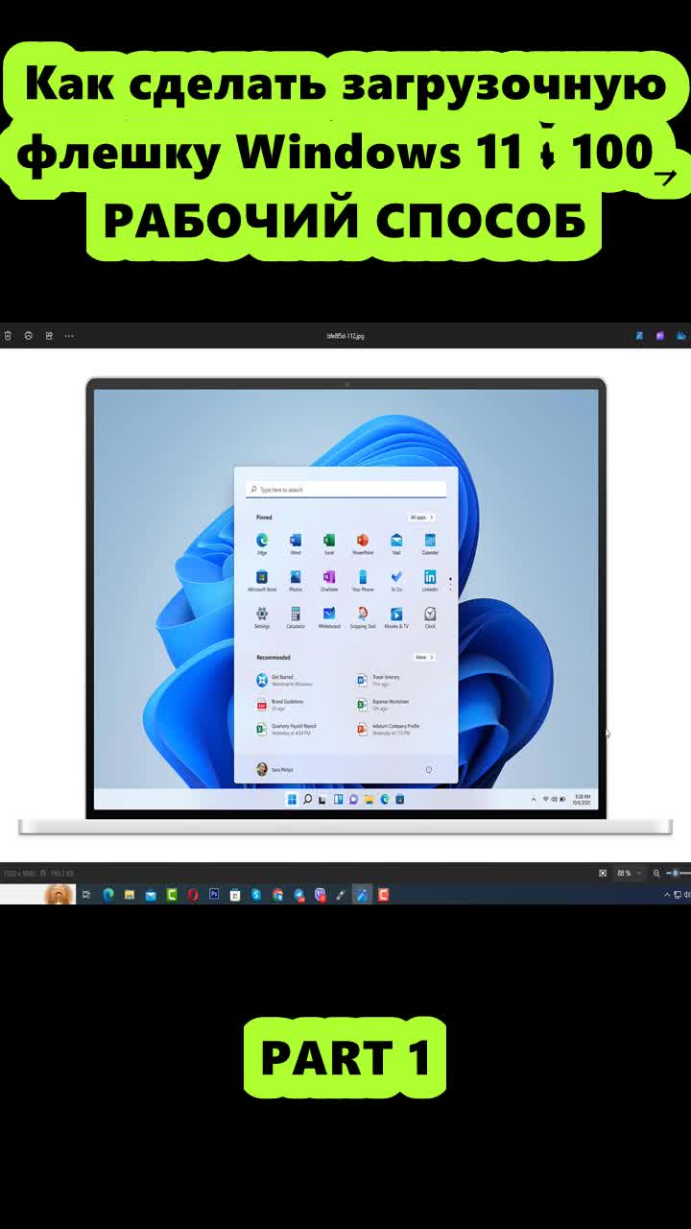Viewport: 691px width, 1229px height.
Task: Click All apps in the pictured Start menu
Action: 421,518
